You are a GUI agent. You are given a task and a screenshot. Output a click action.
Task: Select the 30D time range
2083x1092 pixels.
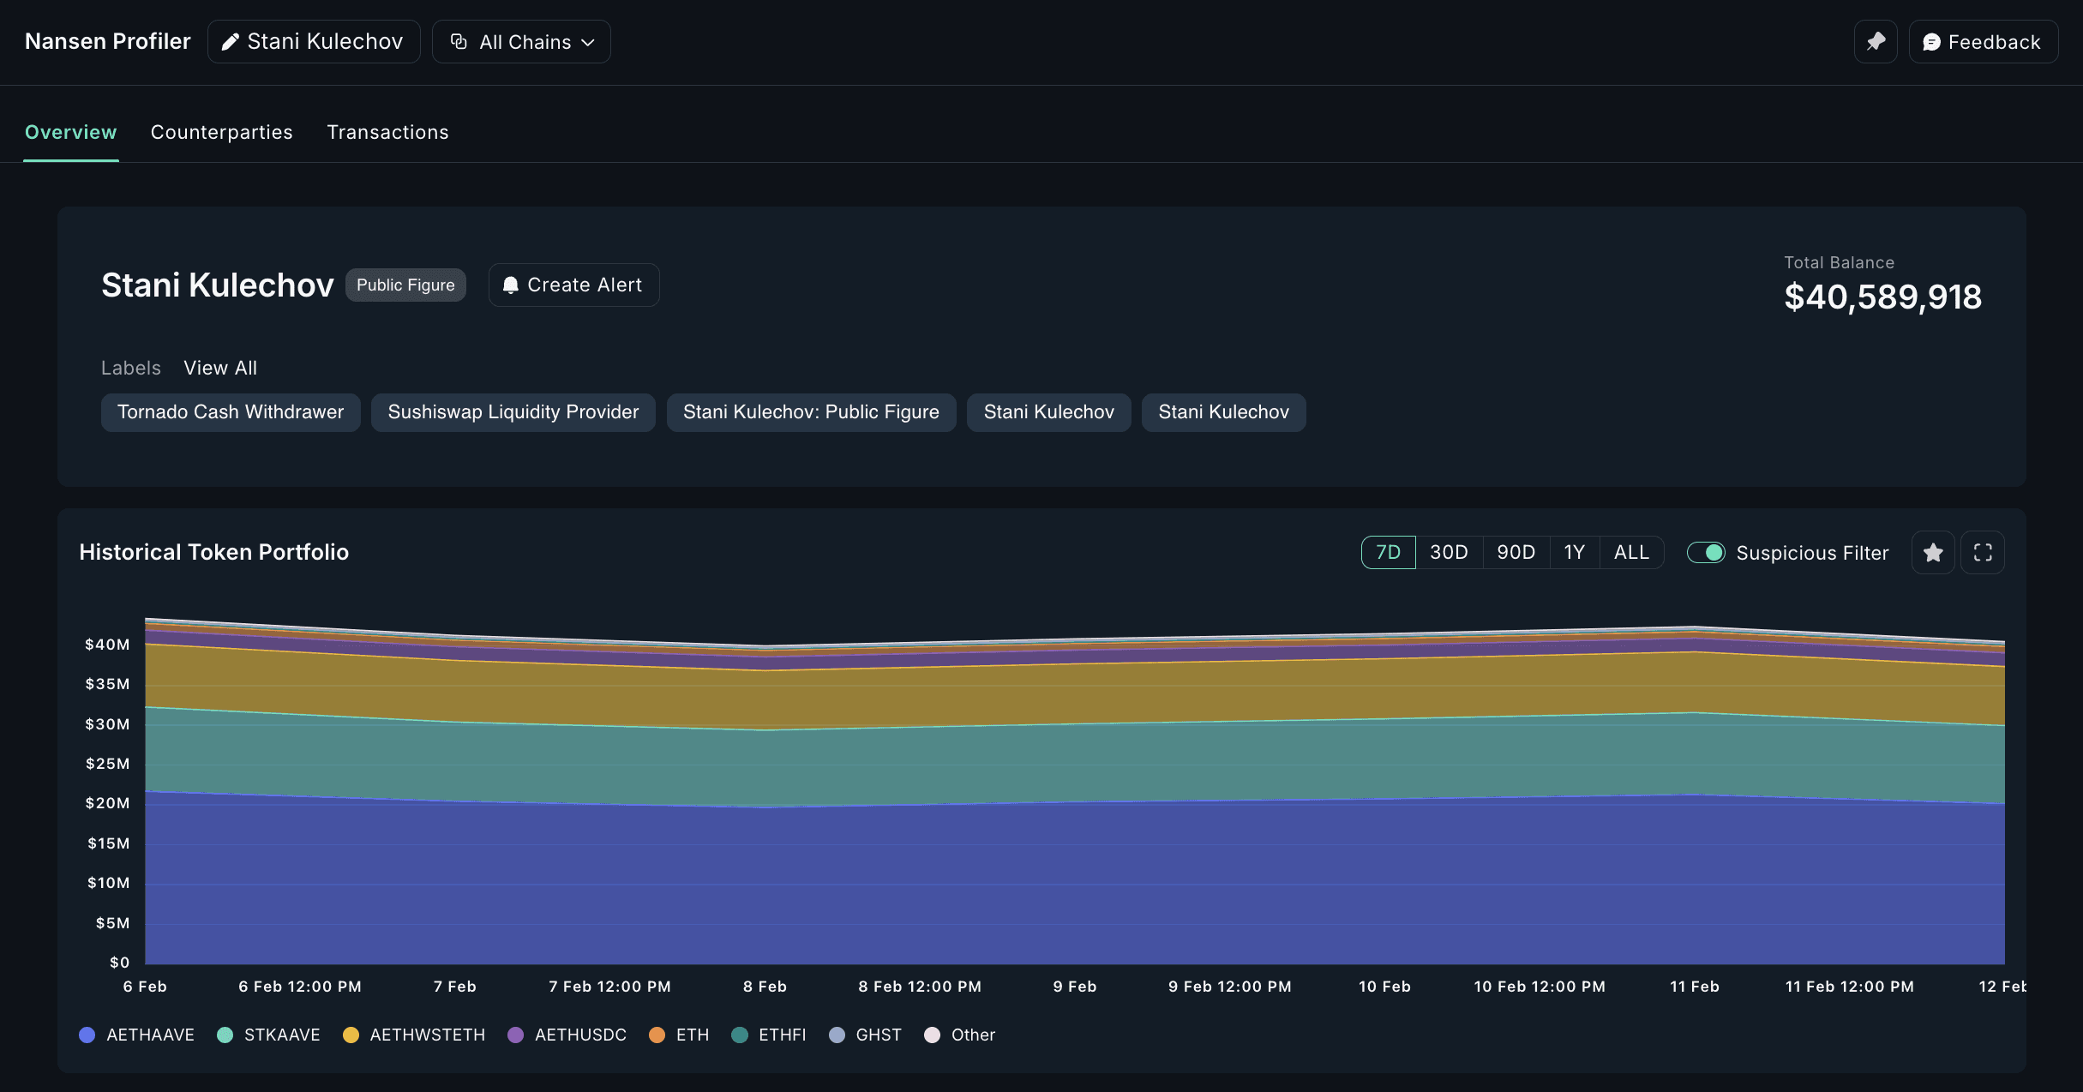(x=1449, y=553)
